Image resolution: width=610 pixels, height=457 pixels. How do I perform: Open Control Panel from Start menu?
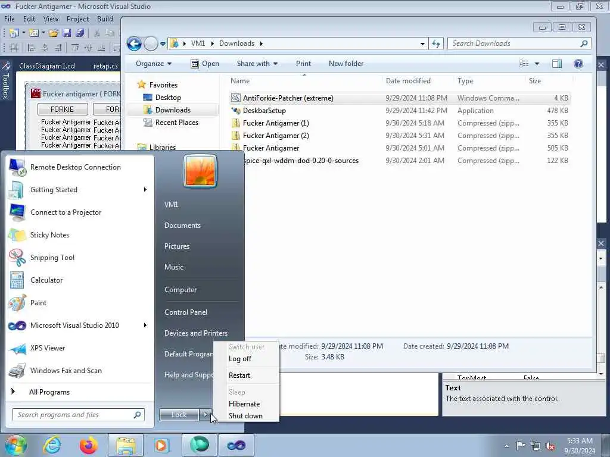click(x=186, y=312)
